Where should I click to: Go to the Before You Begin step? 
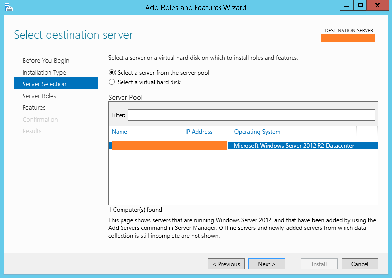click(x=46, y=61)
